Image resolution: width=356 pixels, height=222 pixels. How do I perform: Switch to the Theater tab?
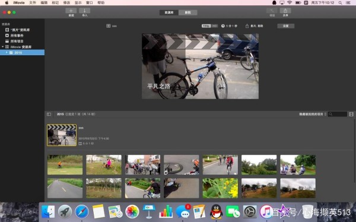tap(187, 12)
